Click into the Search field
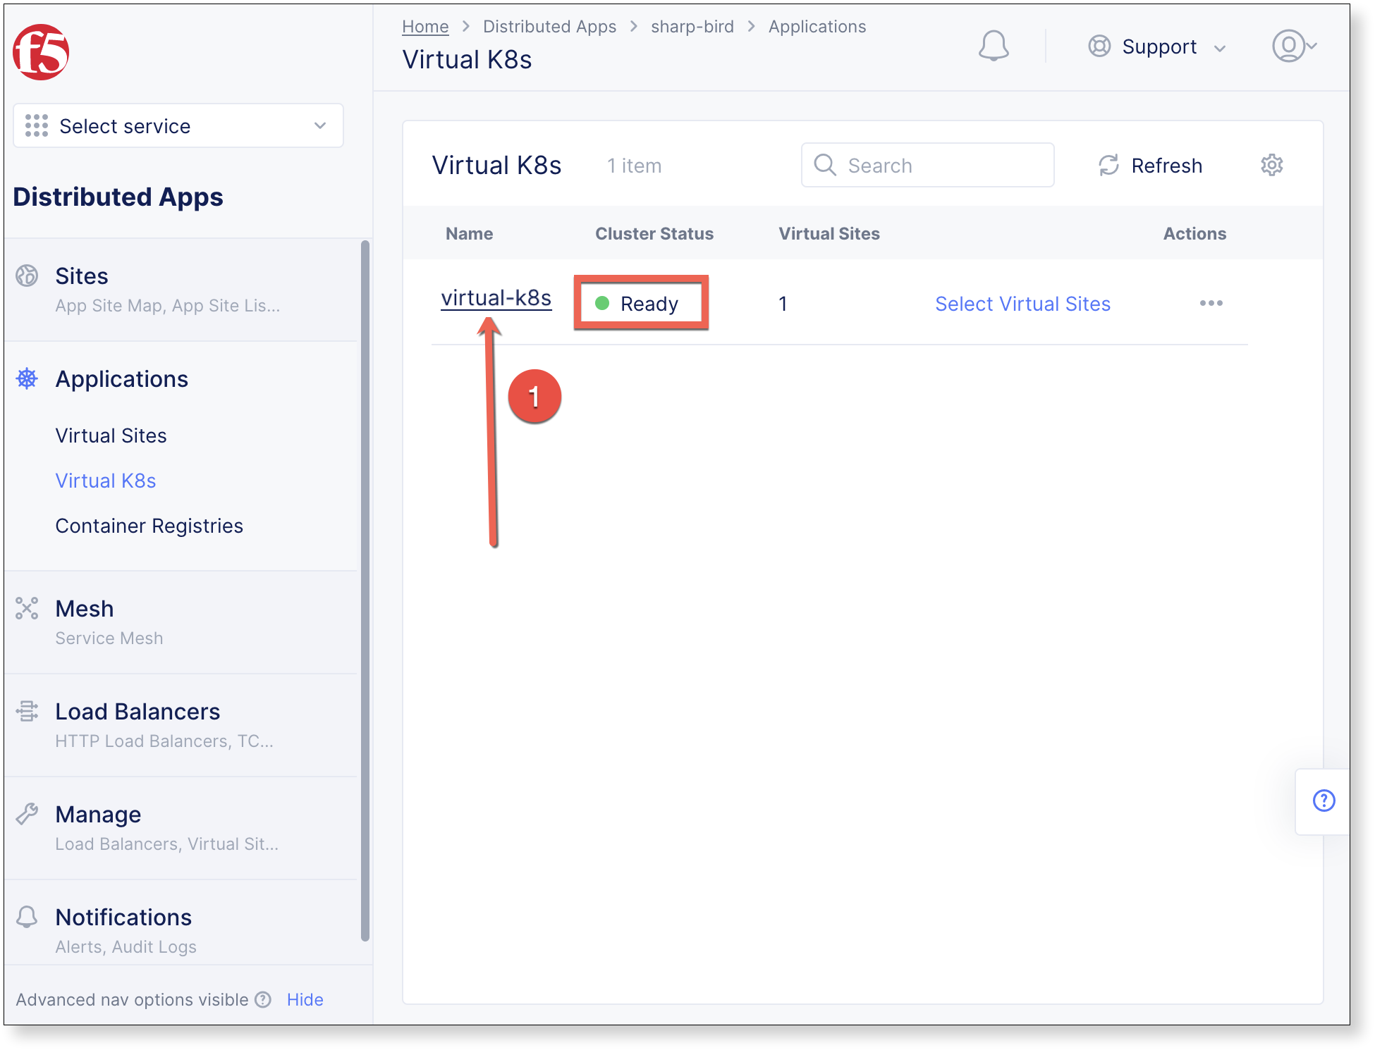 tap(928, 165)
